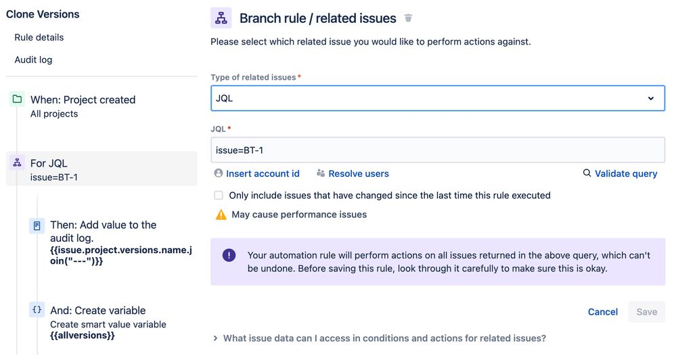The image size is (676, 355).
Task: Click the audit log action icon
Action: tap(37, 225)
